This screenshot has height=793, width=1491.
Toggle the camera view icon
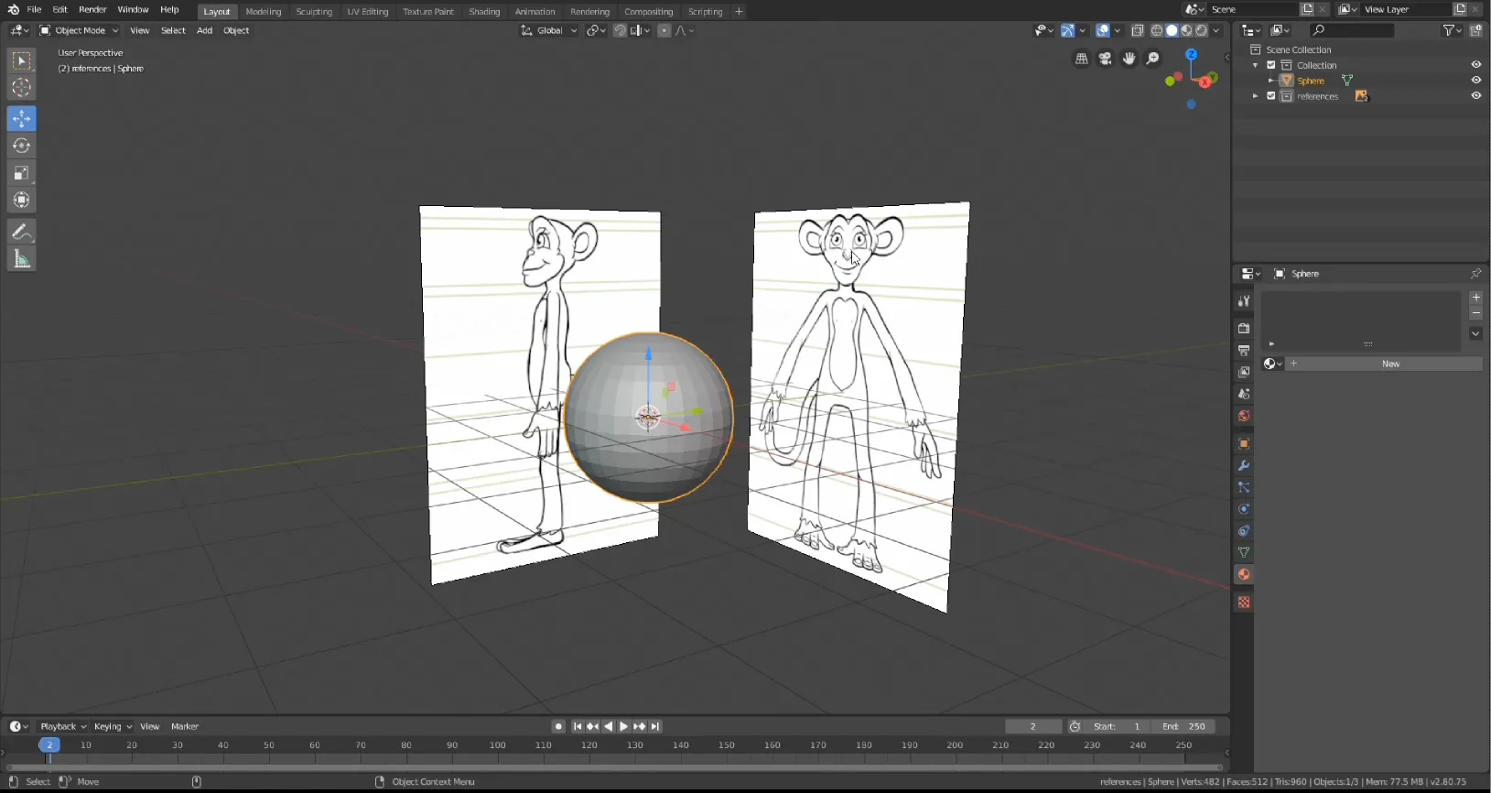(x=1106, y=59)
